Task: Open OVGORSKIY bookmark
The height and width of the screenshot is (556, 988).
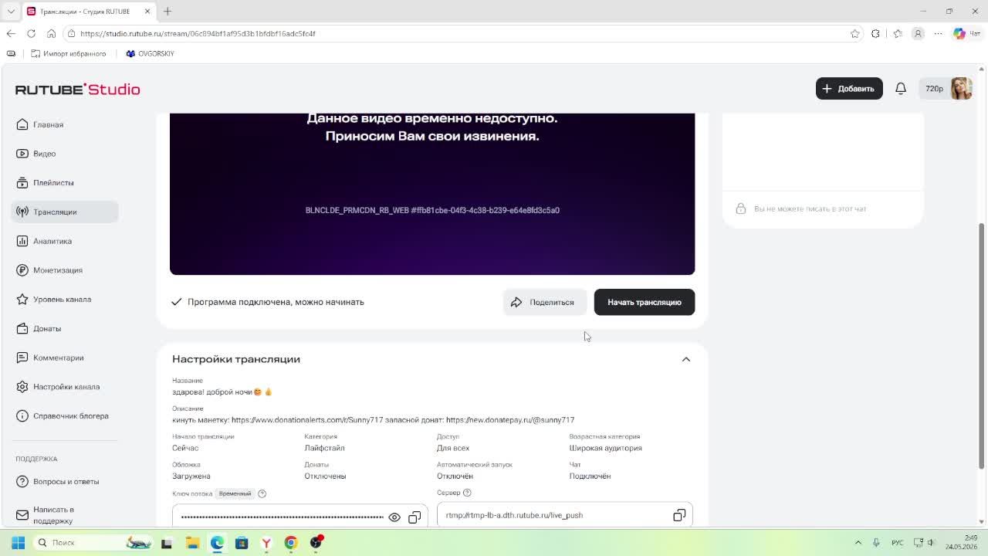Action: (150, 53)
